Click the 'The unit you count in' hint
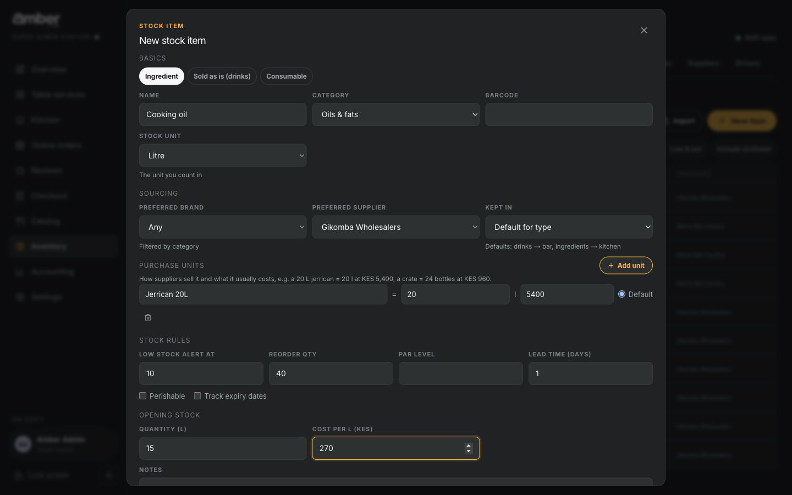792x495 pixels. coord(170,175)
